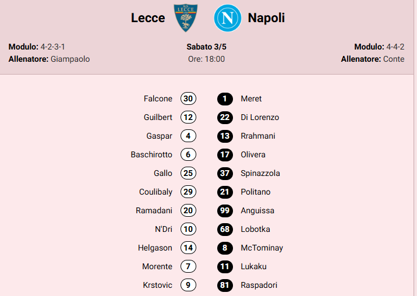Screen dimensions: 417x296
Task: Open player McTominay's name
Action: coord(261,248)
